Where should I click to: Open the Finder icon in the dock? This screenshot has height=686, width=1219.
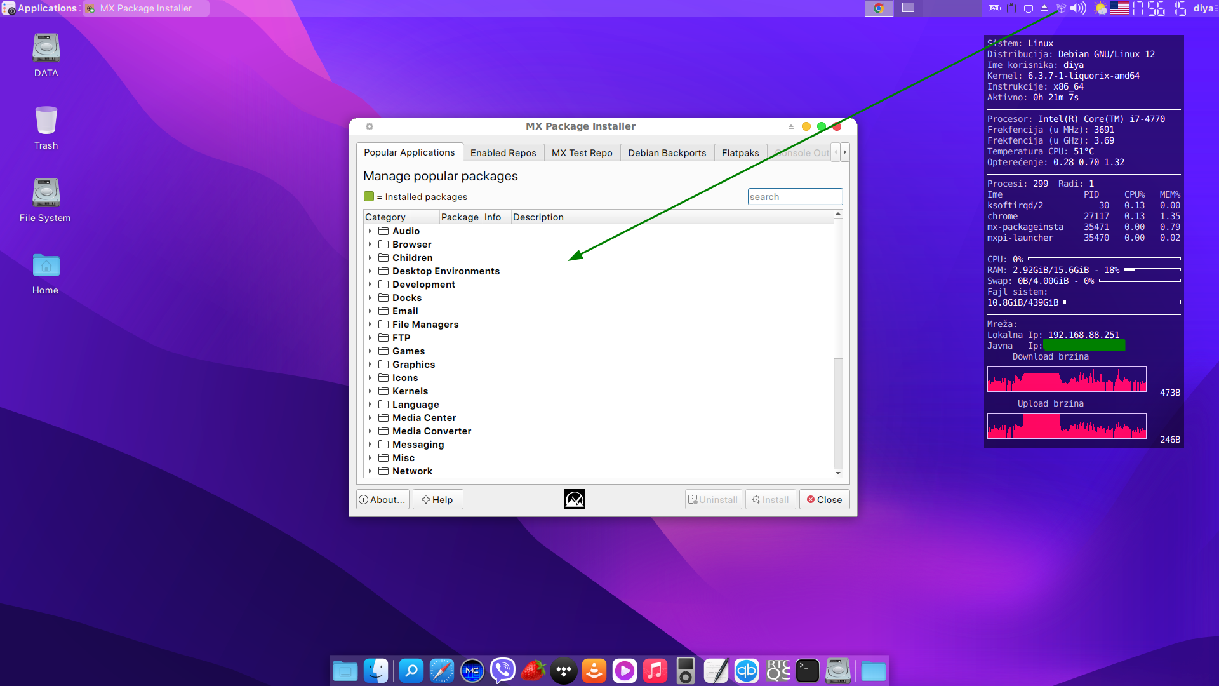pyautogui.click(x=376, y=671)
